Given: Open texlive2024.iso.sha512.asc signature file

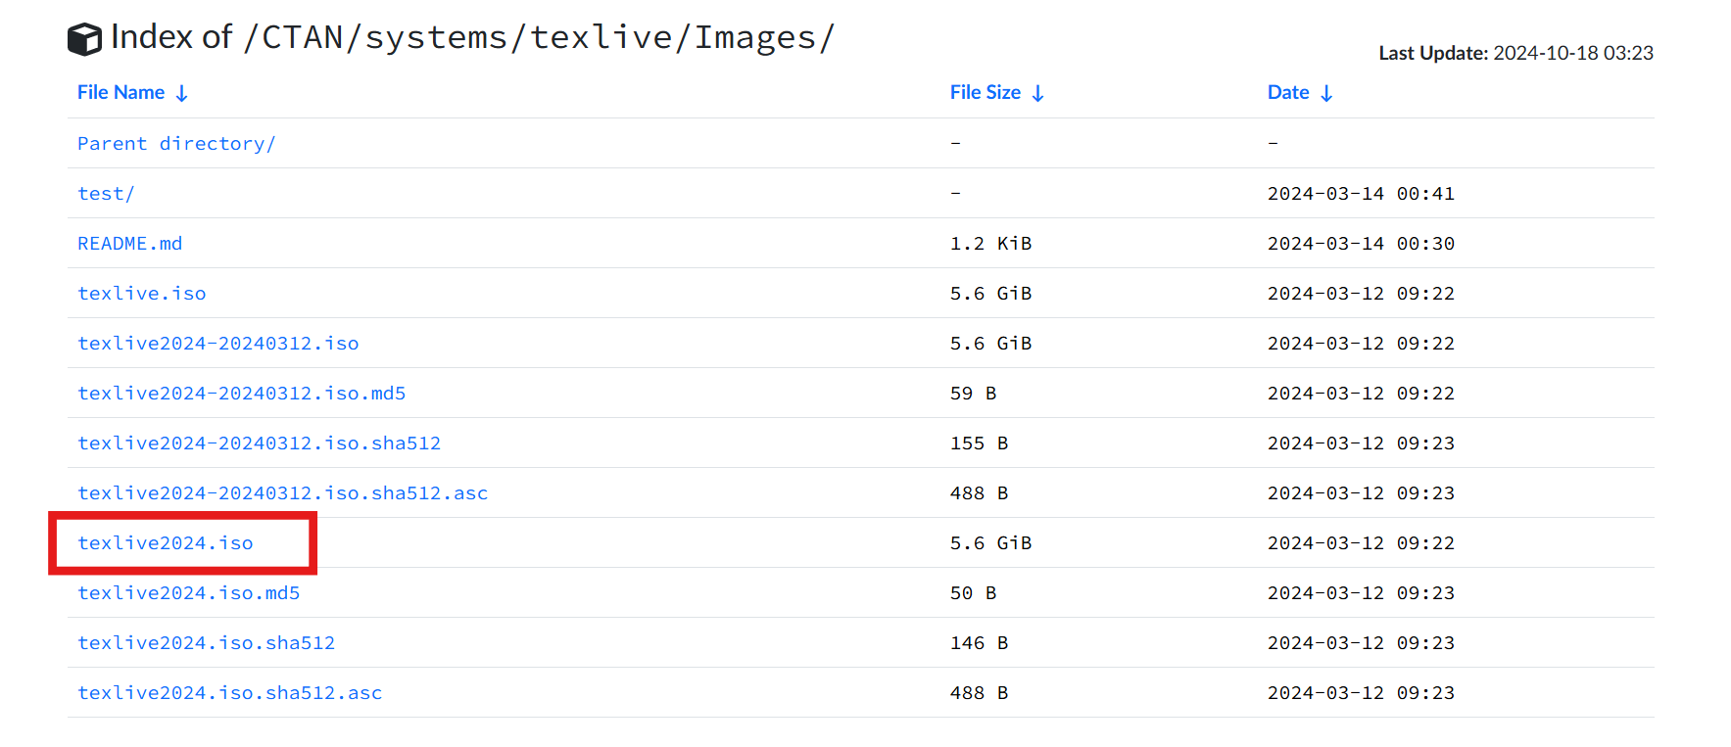Looking at the screenshot, I should click(x=229, y=692).
